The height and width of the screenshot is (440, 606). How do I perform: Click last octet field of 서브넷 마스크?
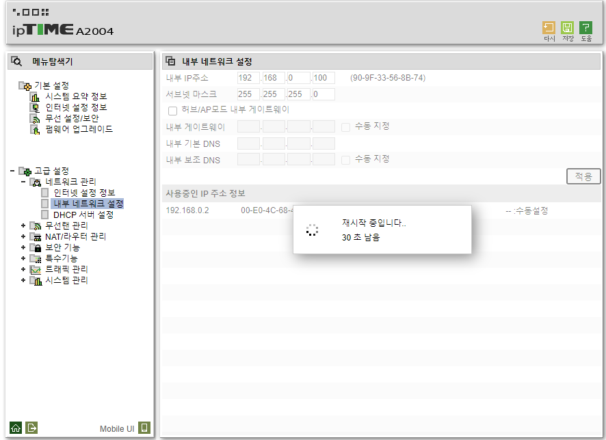point(324,94)
